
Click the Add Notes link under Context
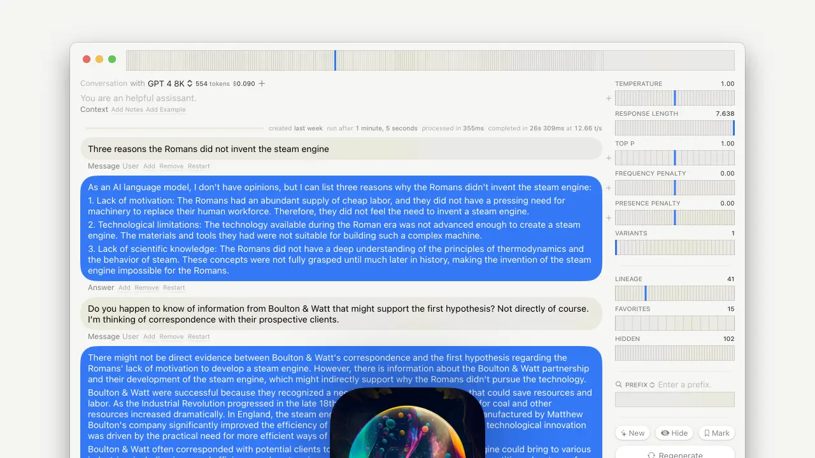(127, 109)
